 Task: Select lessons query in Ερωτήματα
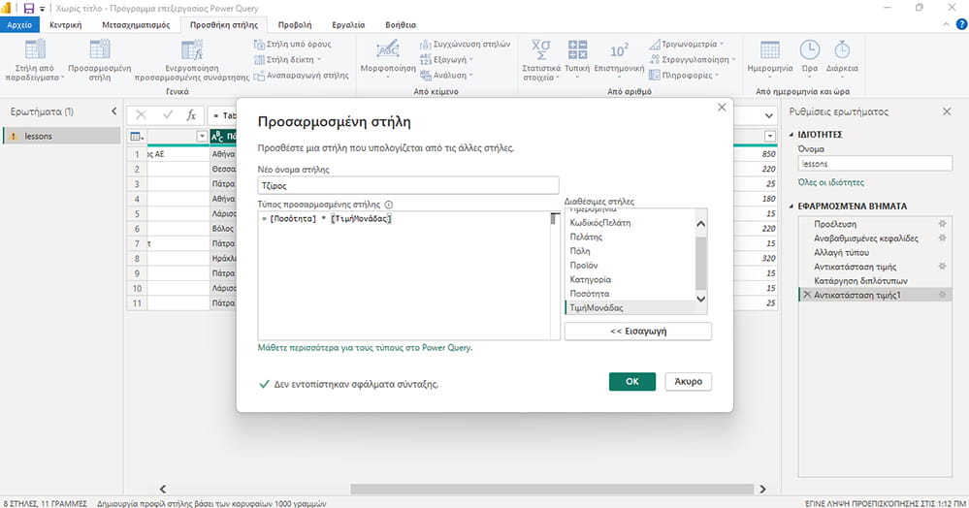[61, 136]
